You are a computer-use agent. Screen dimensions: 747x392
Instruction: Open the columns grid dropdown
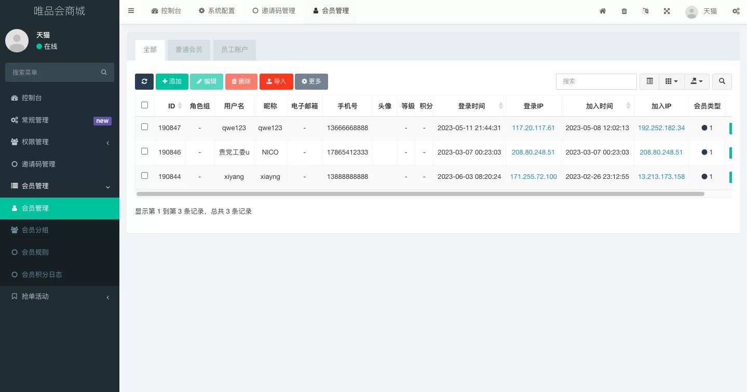(671, 81)
